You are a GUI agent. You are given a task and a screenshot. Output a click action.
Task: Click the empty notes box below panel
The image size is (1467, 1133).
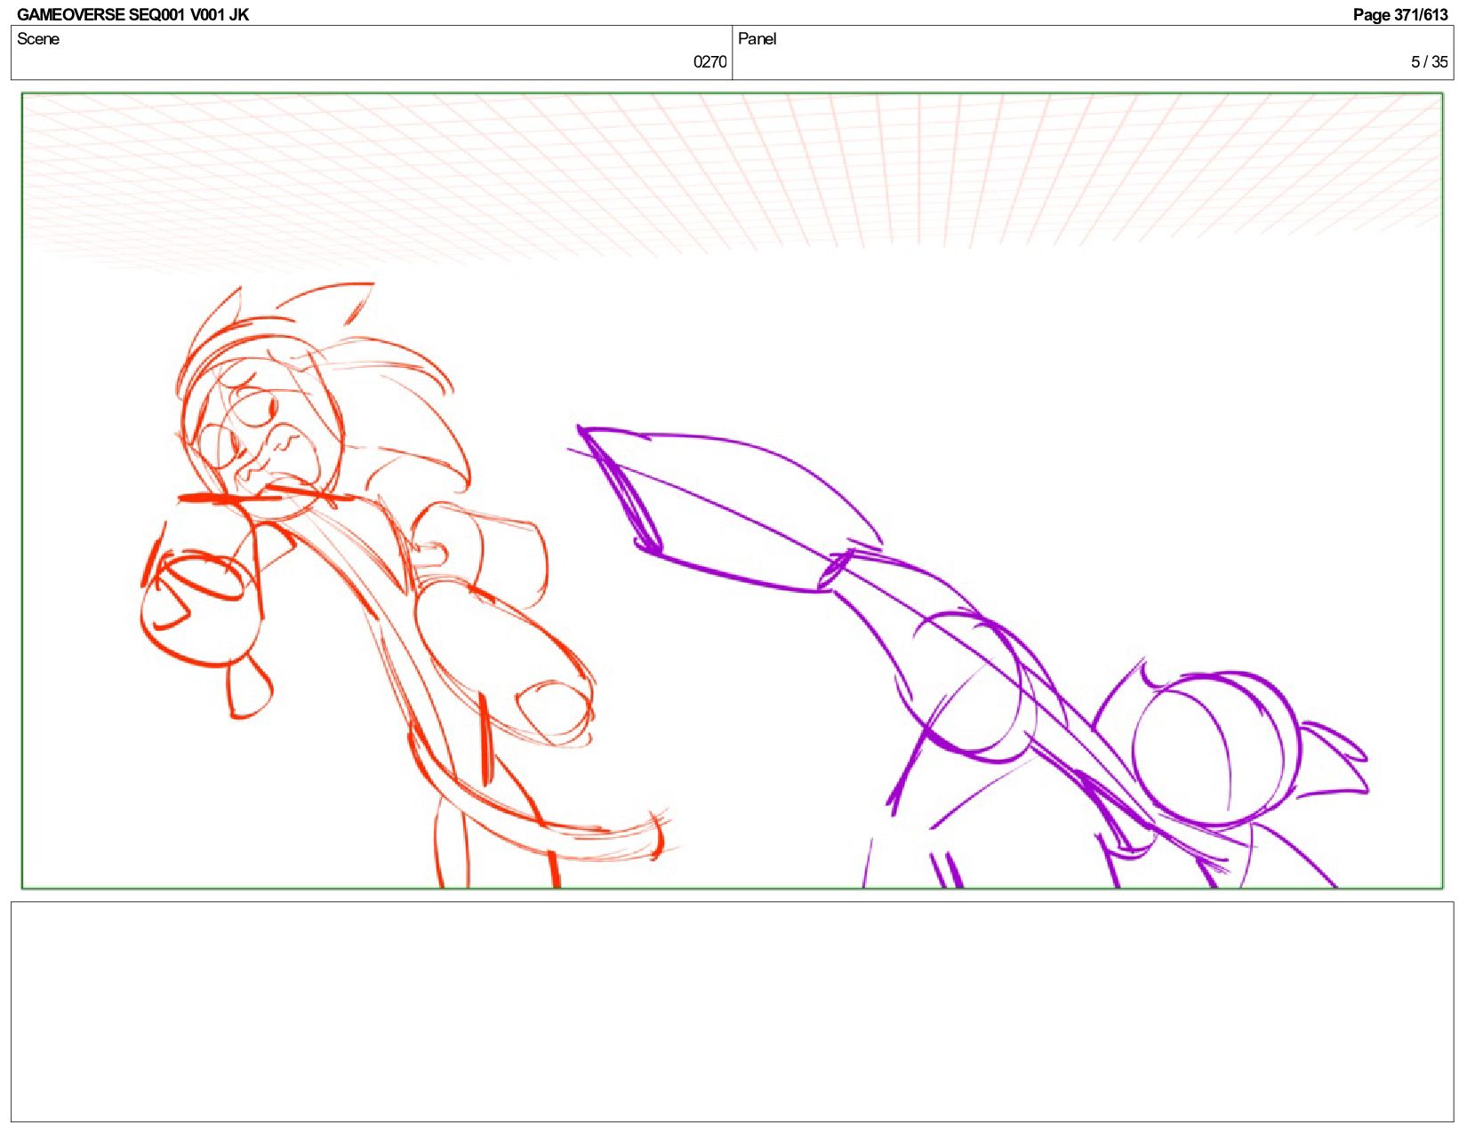pos(733,1011)
